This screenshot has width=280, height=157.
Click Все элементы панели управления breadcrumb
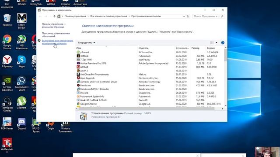(x=108, y=16)
